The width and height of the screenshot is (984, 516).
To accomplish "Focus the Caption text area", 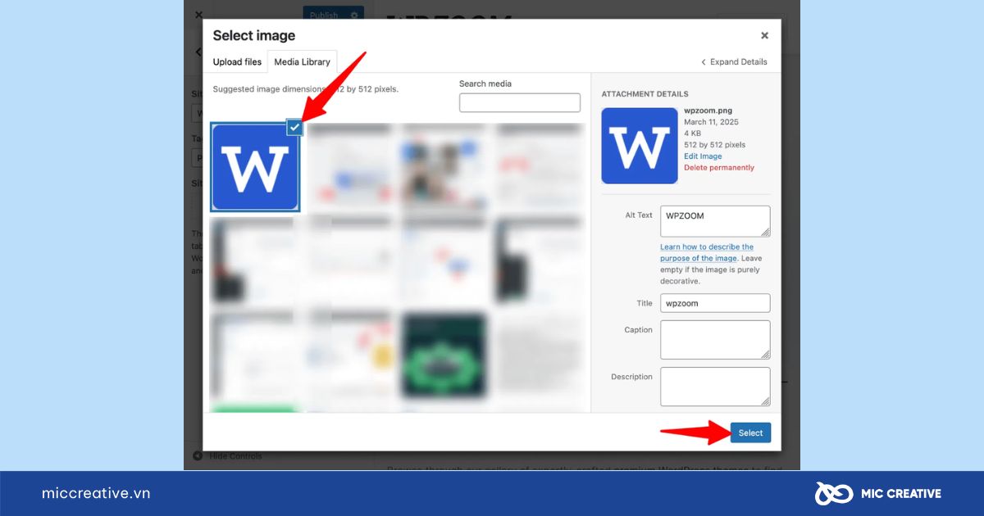I will pos(715,340).
